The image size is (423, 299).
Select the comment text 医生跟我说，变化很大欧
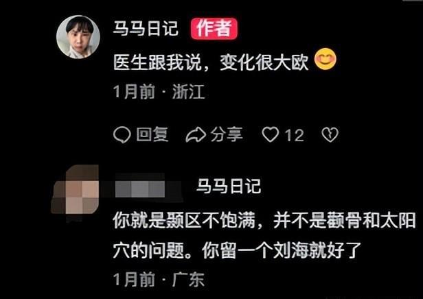pos(211,63)
